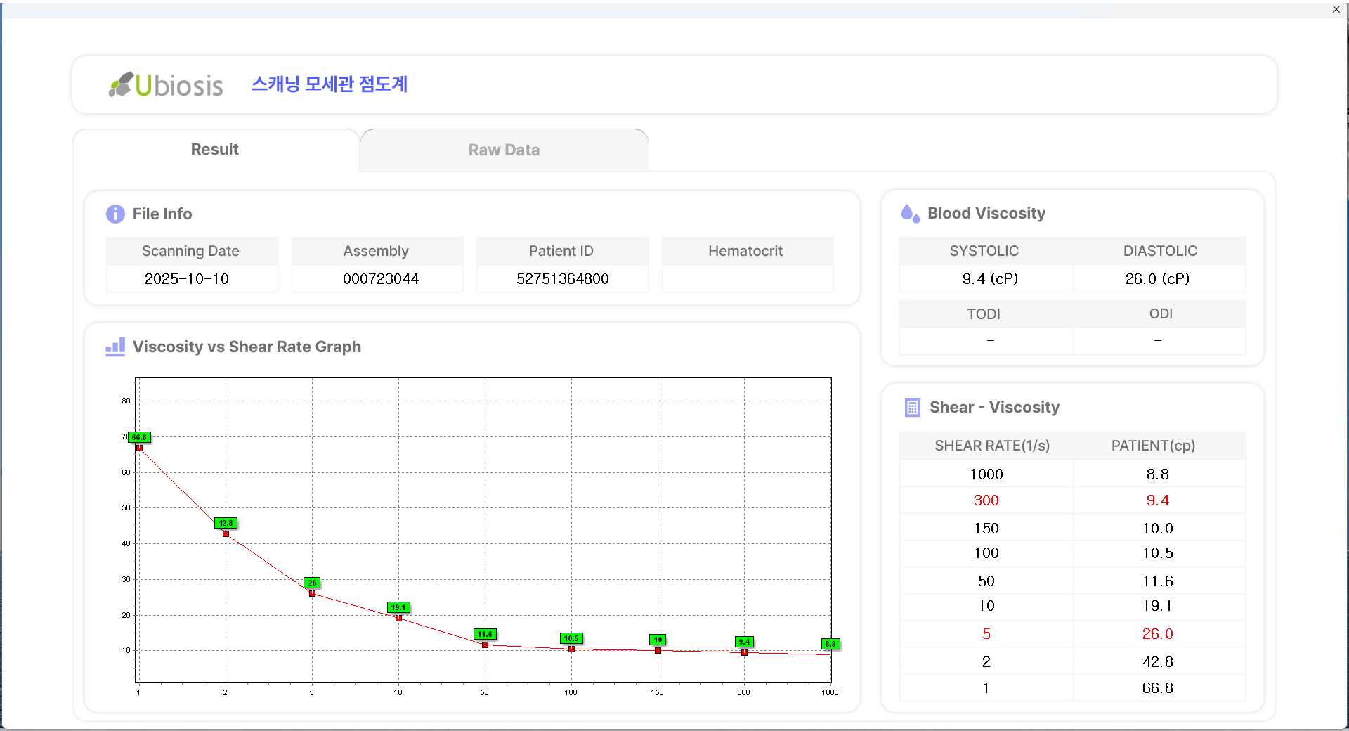This screenshot has width=1349, height=731.
Task: Click the Scanning Date value 2025-10-10
Action: 187,278
